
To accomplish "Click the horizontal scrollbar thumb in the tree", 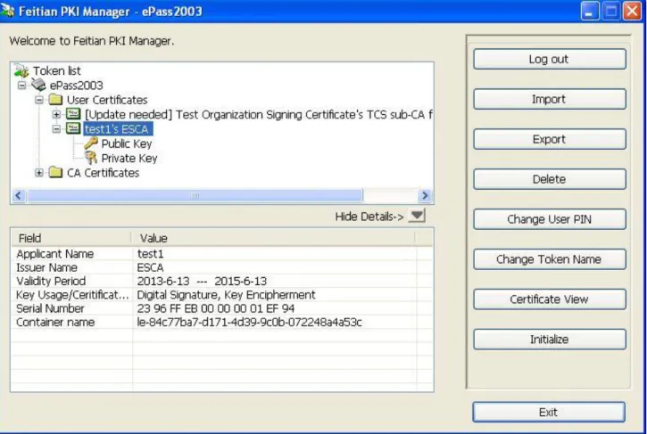I will point(195,195).
